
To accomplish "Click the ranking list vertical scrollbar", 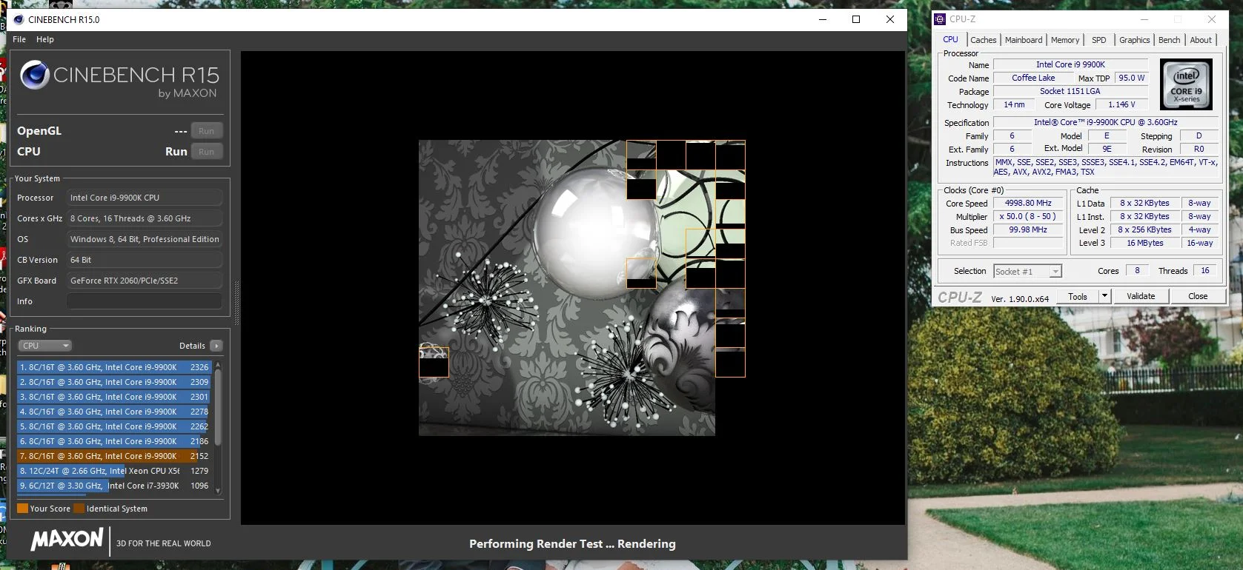I will pyautogui.click(x=218, y=407).
